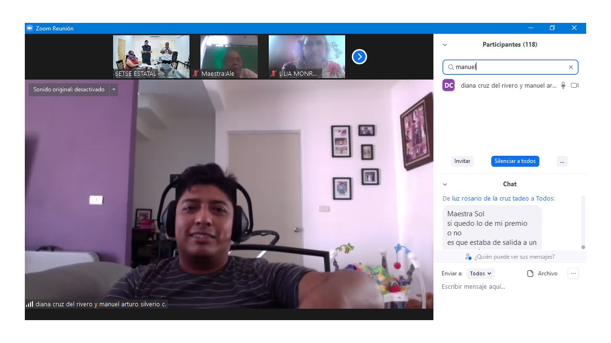This screenshot has width=611, height=343.
Task: Select the LILIA MONR... video thumbnail
Action: tap(307, 57)
